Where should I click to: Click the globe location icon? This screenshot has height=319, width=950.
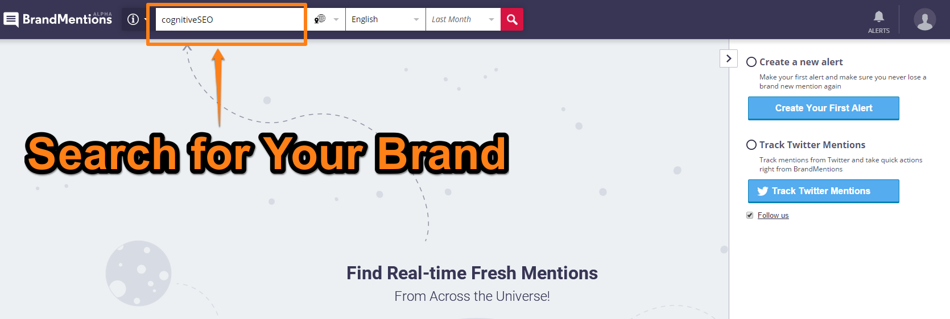(x=320, y=19)
